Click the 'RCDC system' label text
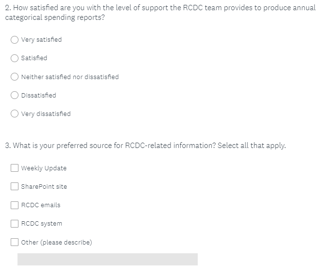This screenshot has height=279, width=326. pyautogui.click(x=42, y=224)
